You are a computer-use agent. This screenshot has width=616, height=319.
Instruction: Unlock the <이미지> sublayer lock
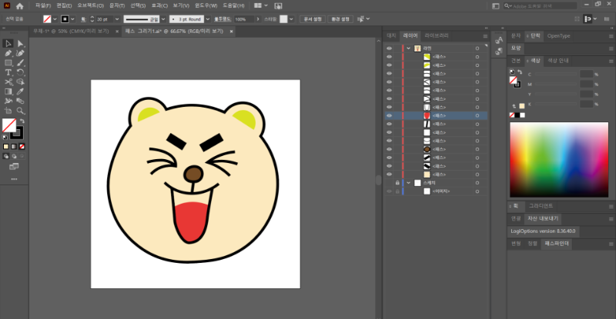[x=397, y=191]
